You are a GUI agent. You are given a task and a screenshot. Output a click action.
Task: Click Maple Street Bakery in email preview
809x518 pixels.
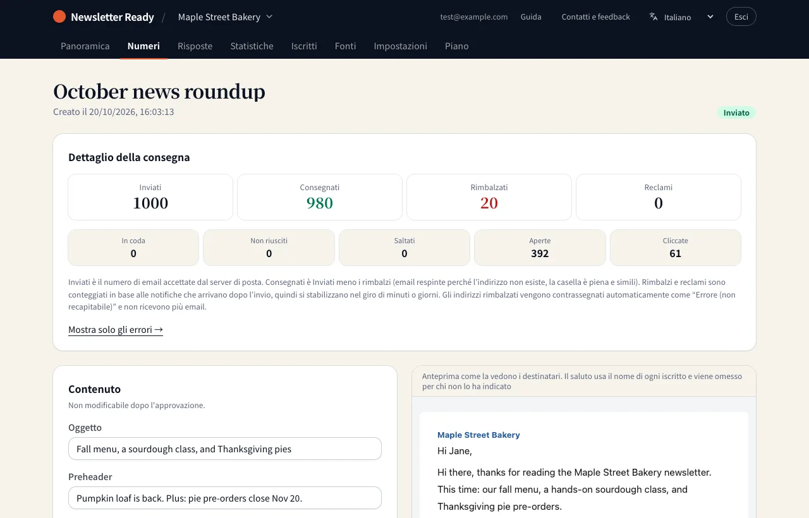coord(478,435)
